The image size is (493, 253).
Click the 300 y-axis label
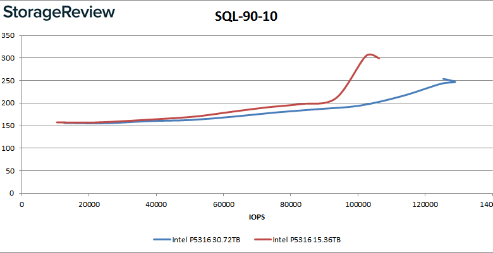[x=8, y=58]
